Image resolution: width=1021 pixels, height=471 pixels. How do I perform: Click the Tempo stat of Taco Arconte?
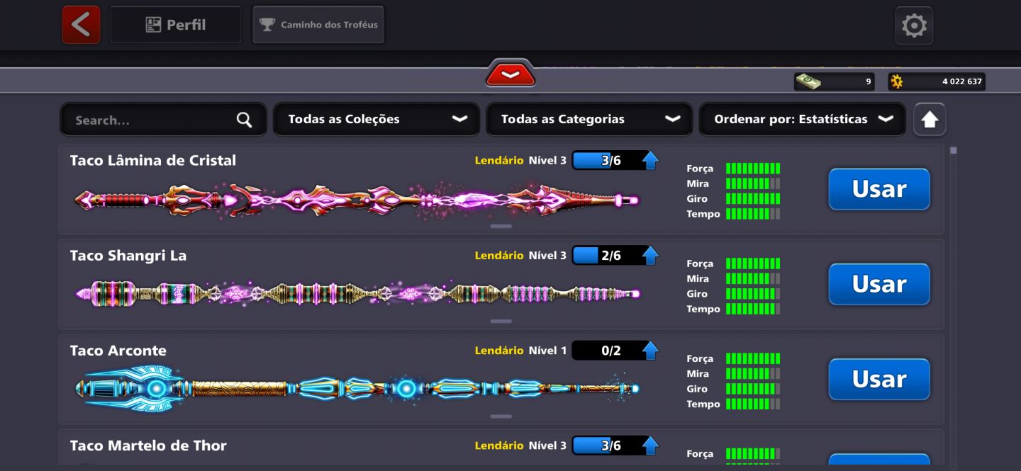(733, 404)
